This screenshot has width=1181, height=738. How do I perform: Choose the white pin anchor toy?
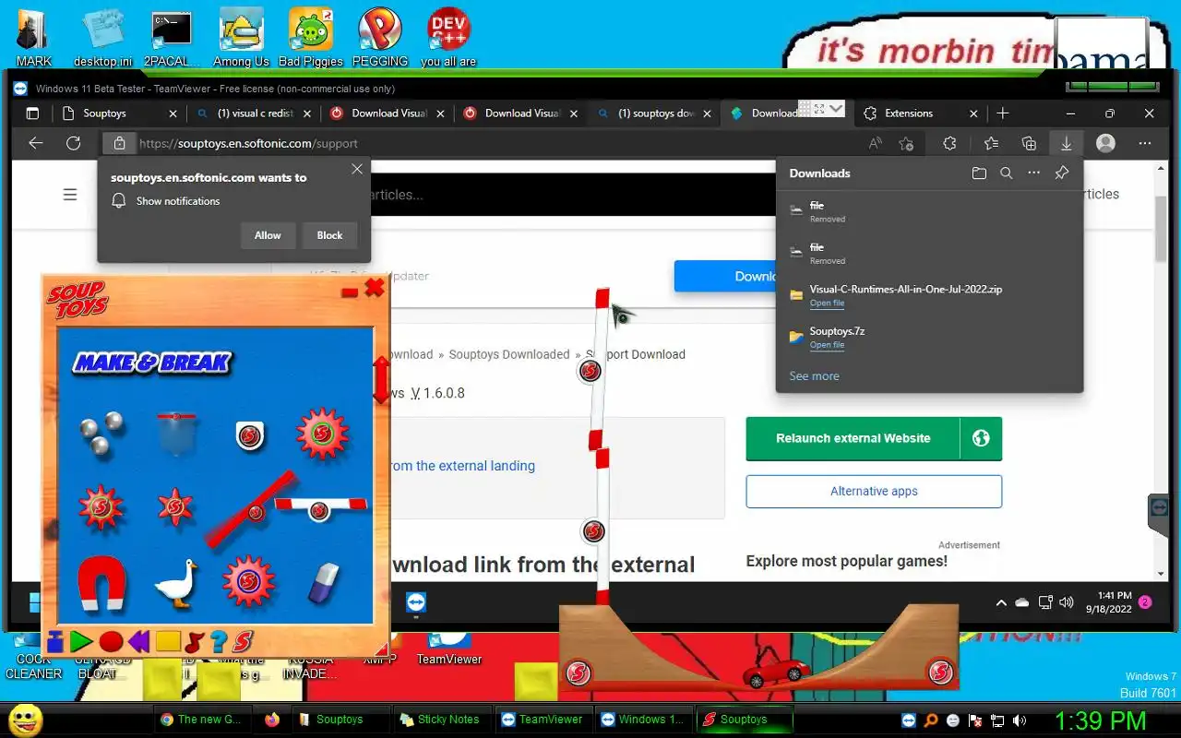(x=248, y=435)
